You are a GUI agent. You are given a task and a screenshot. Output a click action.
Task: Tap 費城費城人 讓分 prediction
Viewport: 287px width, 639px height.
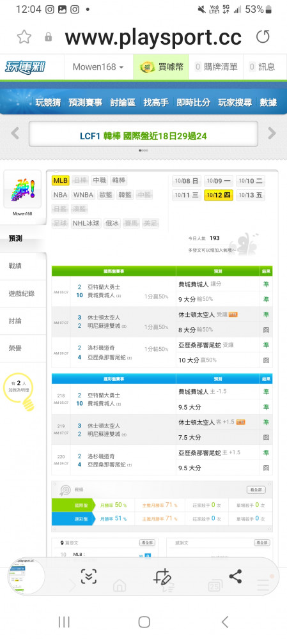200,284
